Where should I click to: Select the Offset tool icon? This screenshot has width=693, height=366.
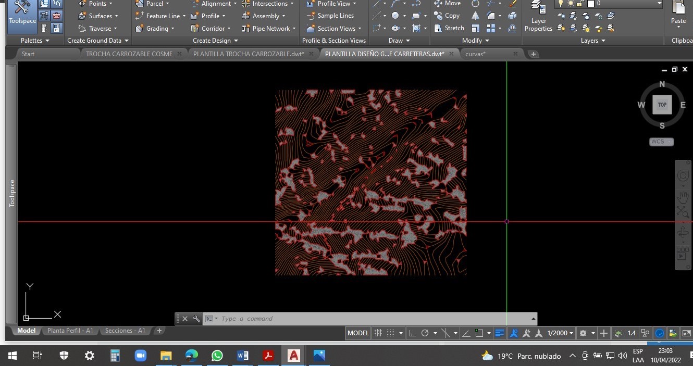click(512, 28)
